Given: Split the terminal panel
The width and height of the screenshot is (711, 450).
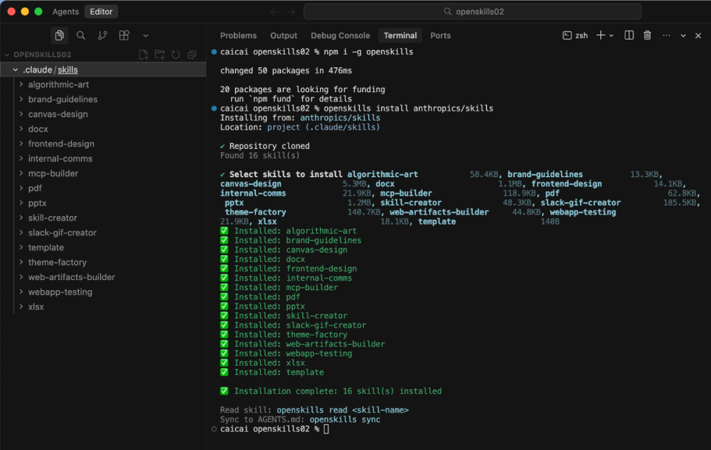Looking at the screenshot, I should point(629,36).
